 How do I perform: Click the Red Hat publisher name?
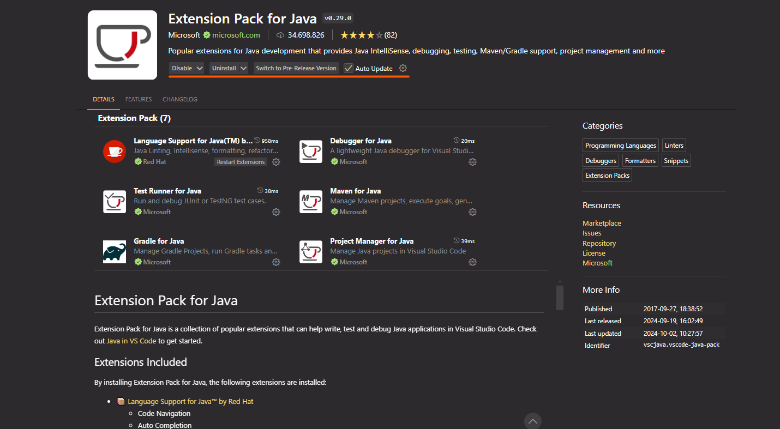pos(154,162)
